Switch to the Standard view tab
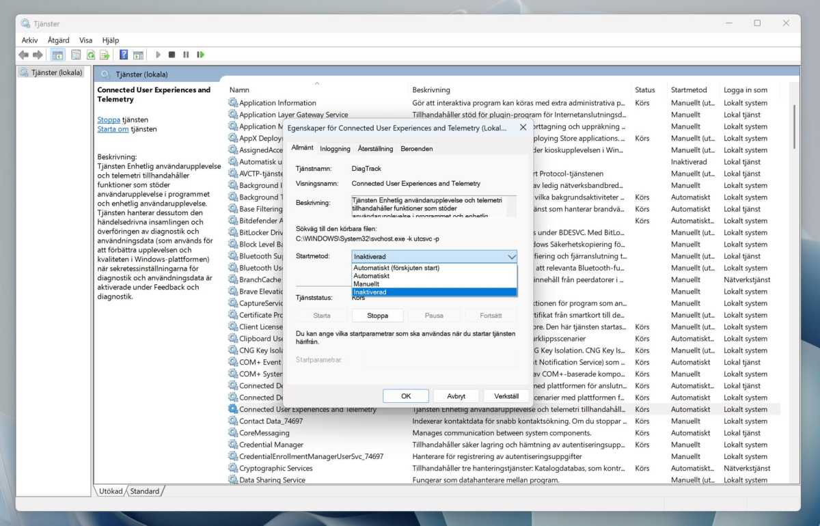820x526 pixels. [x=144, y=491]
